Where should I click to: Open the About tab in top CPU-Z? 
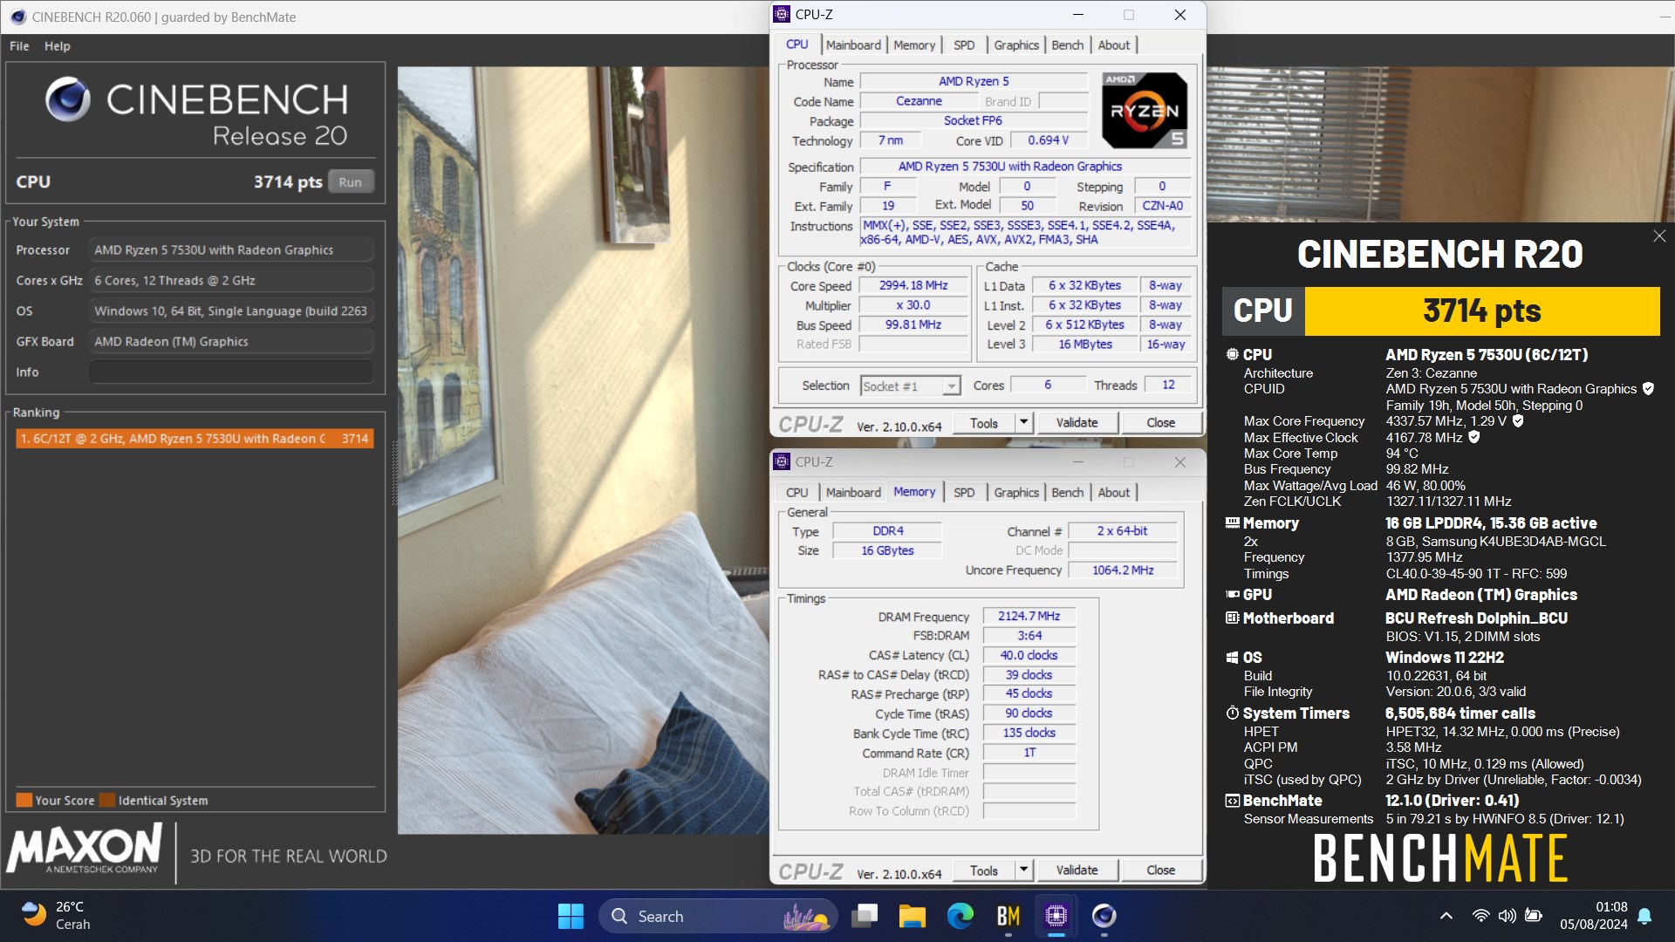(1113, 45)
